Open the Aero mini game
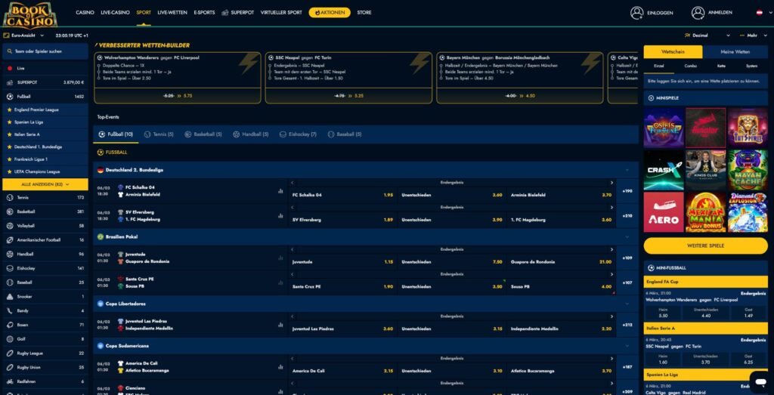Image resolution: width=774 pixels, height=395 pixels. 664,212
